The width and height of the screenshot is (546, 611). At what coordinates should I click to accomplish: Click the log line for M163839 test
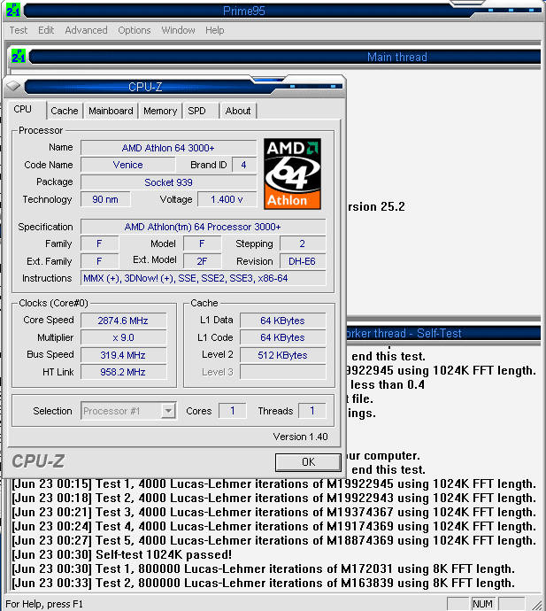[x=263, y=583]
